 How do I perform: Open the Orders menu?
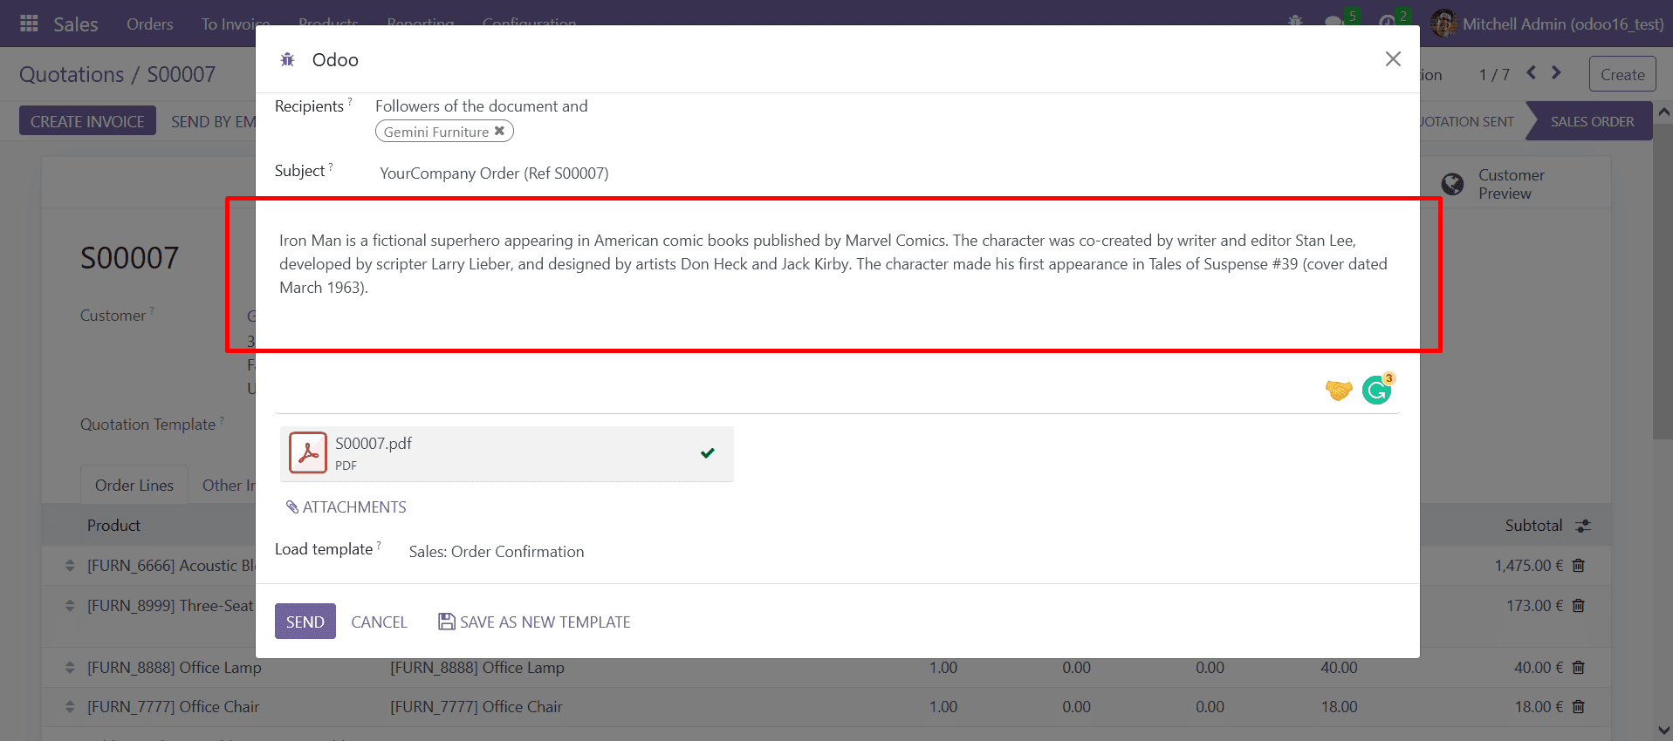[x=149, y=24]
